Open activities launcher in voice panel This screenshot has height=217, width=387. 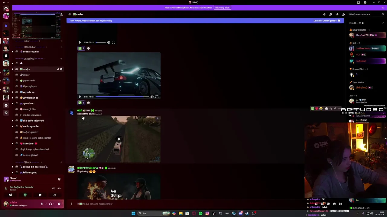(x=40, y=195)
